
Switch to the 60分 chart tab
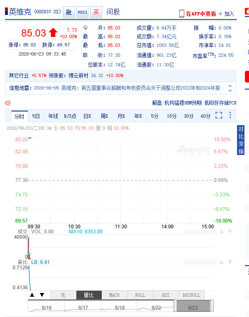206,116
